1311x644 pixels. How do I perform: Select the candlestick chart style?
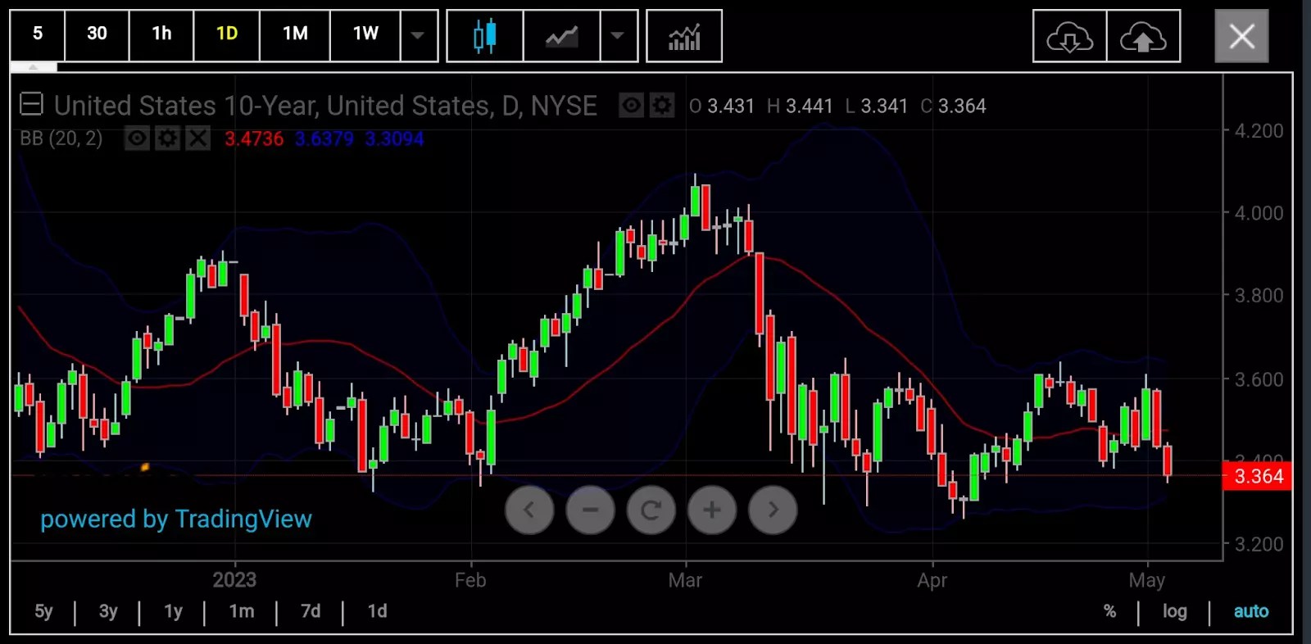point(485,36)
